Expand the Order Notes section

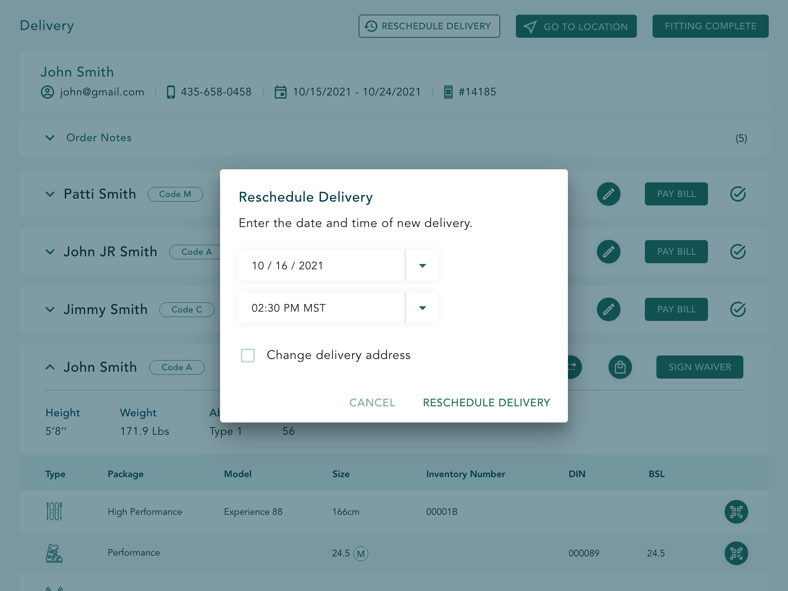coord(50,138)
